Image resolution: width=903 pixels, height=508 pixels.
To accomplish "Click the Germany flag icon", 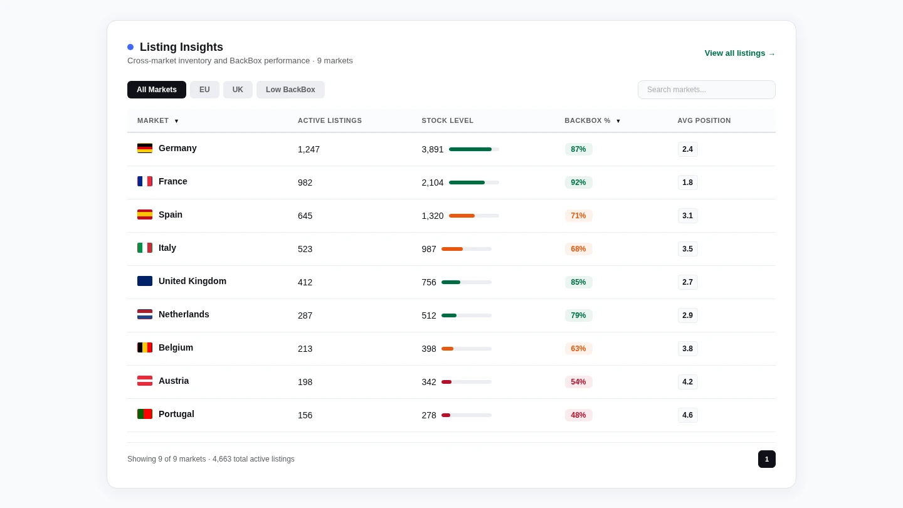I will click(x=145, y=149).
